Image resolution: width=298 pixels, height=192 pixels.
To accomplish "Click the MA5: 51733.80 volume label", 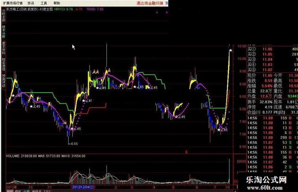I will point(49,156).
